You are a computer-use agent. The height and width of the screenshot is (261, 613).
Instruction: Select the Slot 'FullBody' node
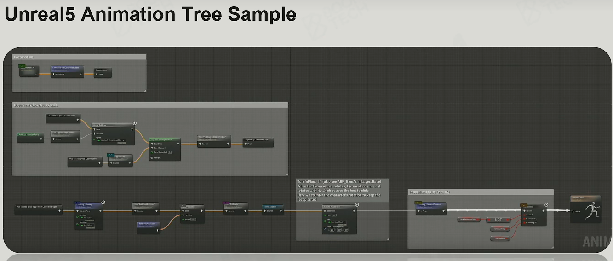236,208
